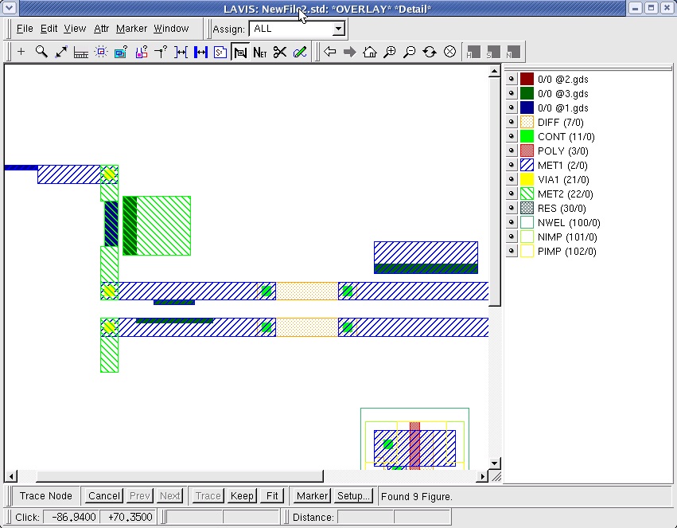Click the pencil edit tool icon

tap(300, 53)
